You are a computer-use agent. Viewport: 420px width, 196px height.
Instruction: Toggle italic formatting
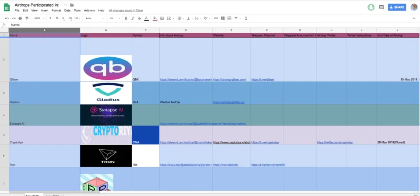(x=133, y=18)
